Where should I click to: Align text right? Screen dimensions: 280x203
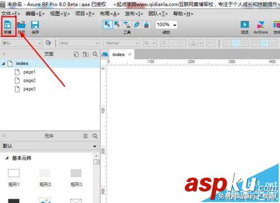pos(244,43)
